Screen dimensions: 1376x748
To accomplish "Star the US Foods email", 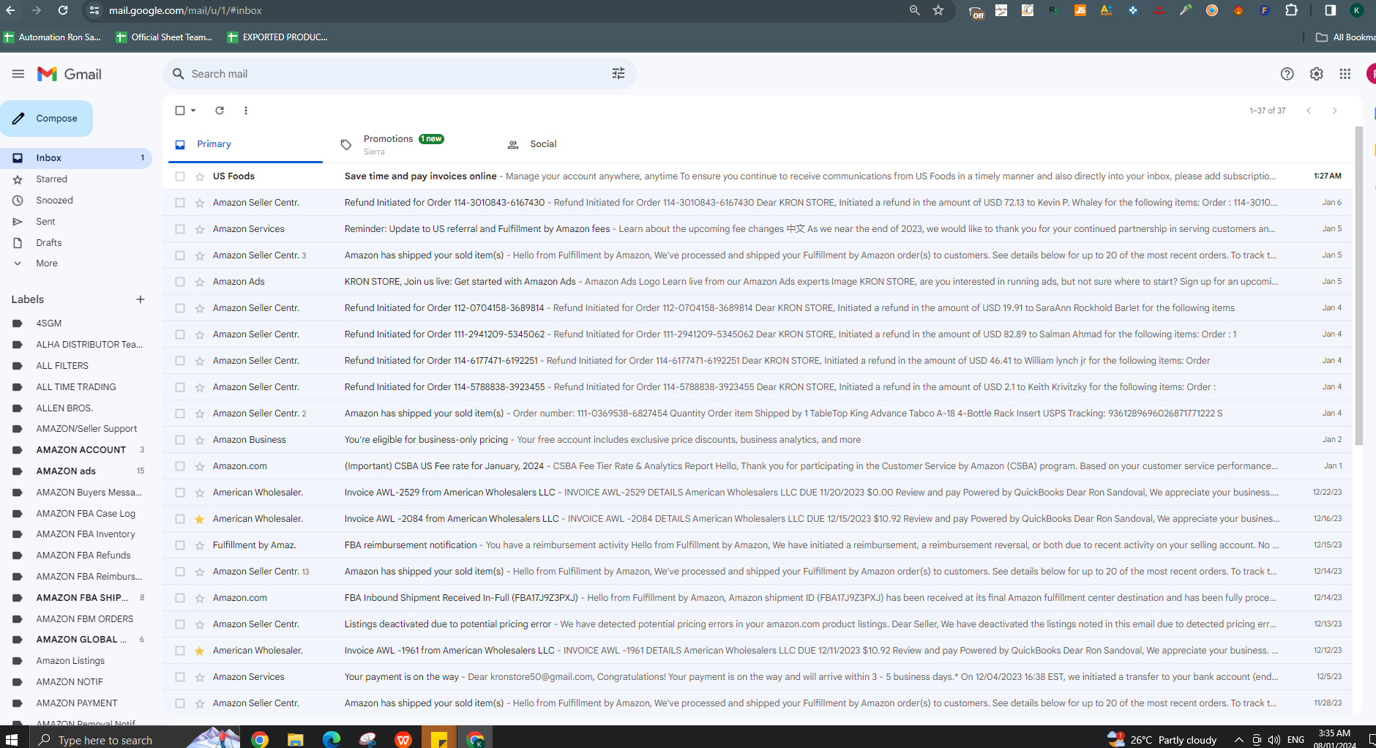I will (x=199, y=176).
